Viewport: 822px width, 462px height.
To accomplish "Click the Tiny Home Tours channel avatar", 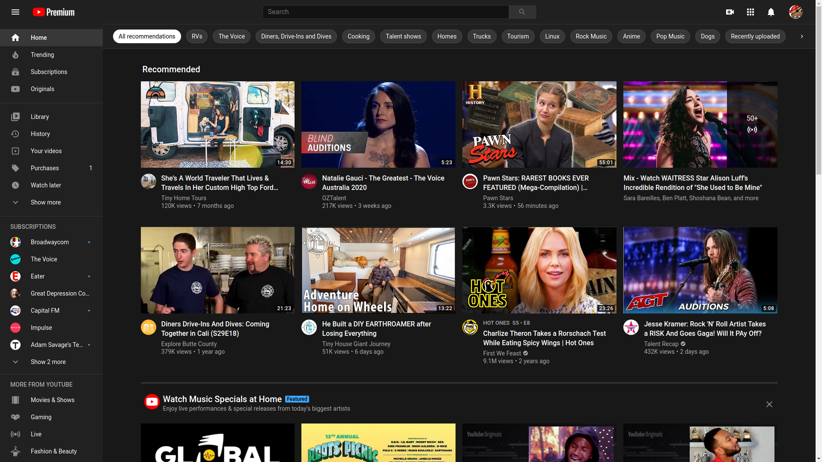I will 149,181.
